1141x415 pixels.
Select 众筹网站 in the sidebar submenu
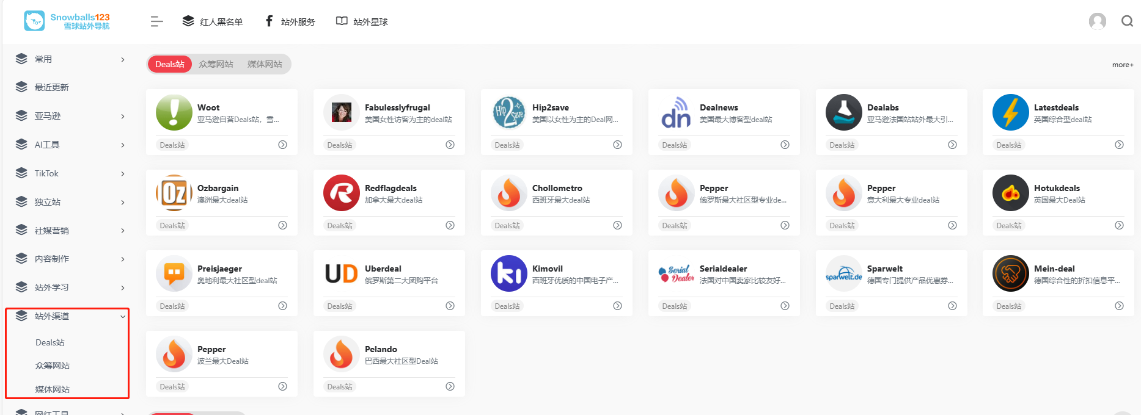53,366
